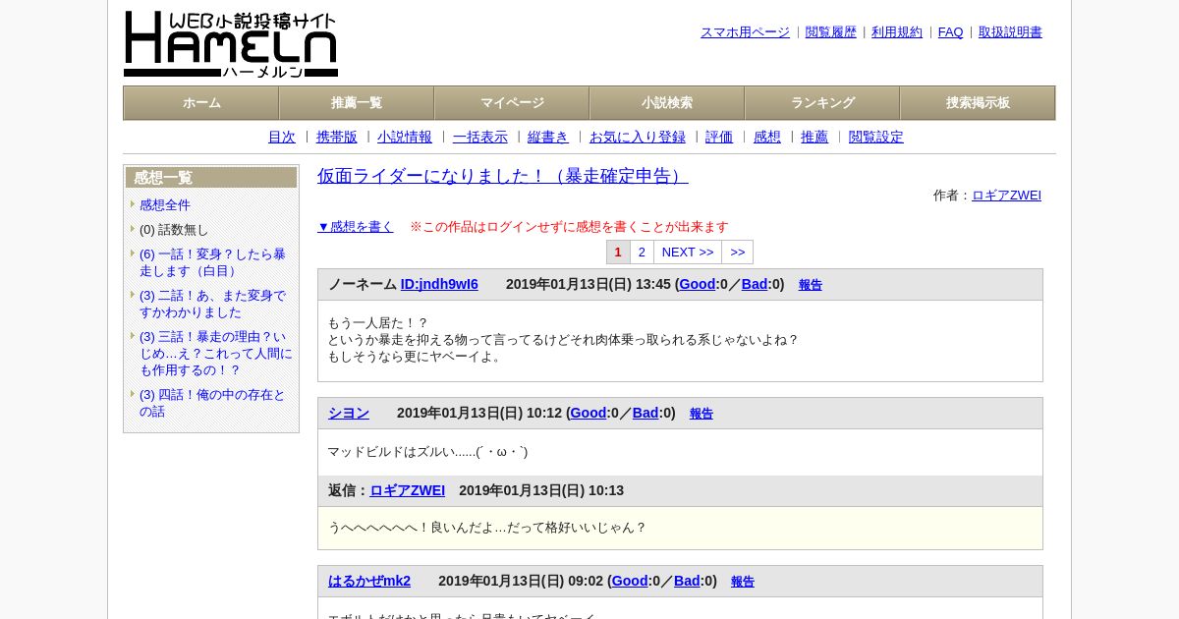This screenshot has height=619, width=1179.
Task: Click the (0) 話数無し sidebar entry
Action: [174, 230]
